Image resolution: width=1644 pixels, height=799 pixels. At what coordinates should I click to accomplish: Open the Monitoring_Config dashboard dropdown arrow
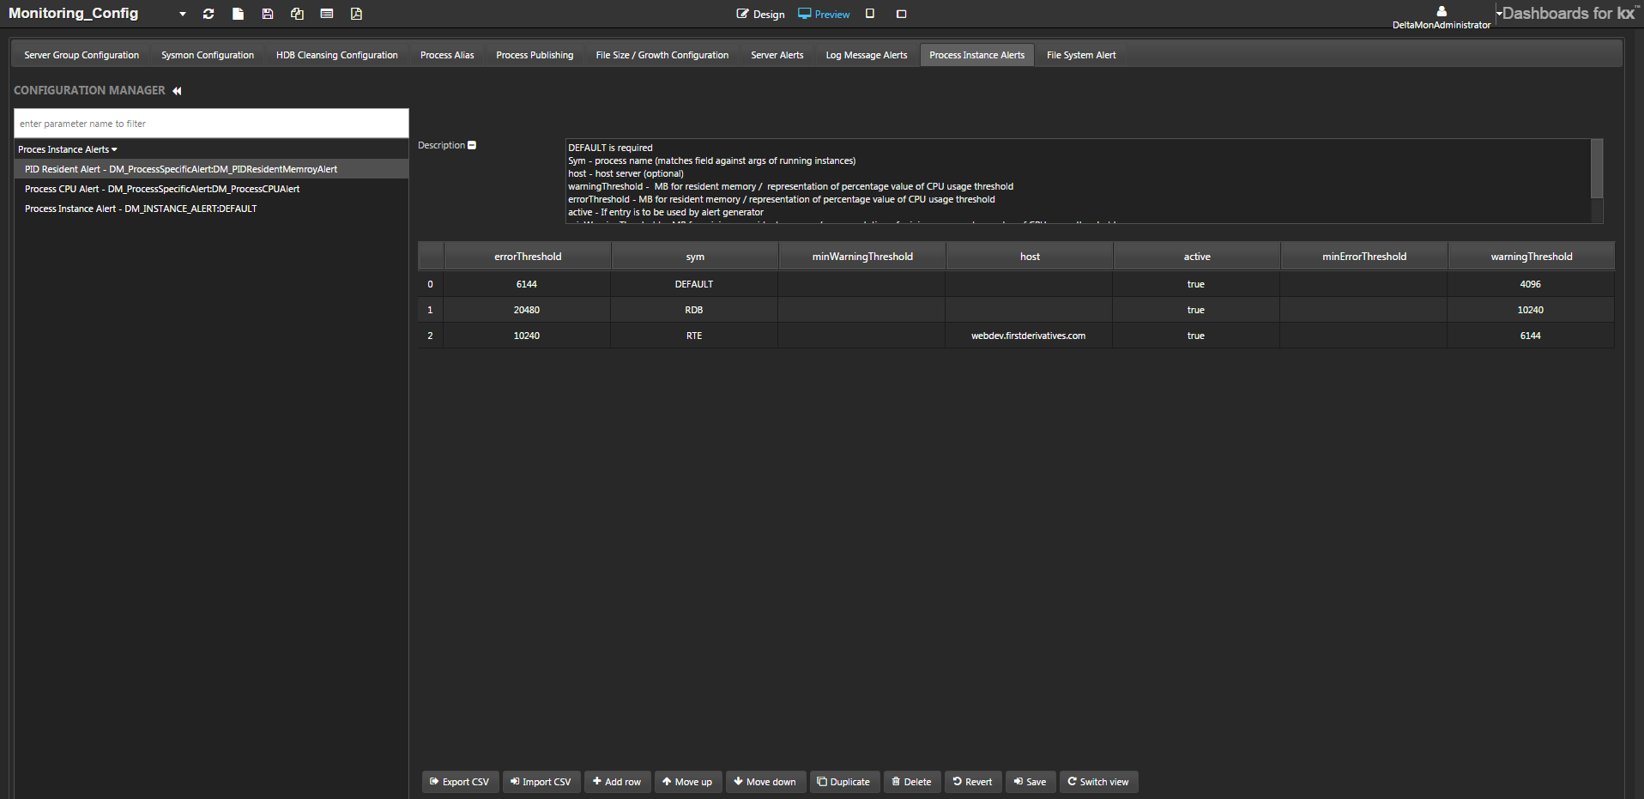pyautogui.click(x=183, y=14)
